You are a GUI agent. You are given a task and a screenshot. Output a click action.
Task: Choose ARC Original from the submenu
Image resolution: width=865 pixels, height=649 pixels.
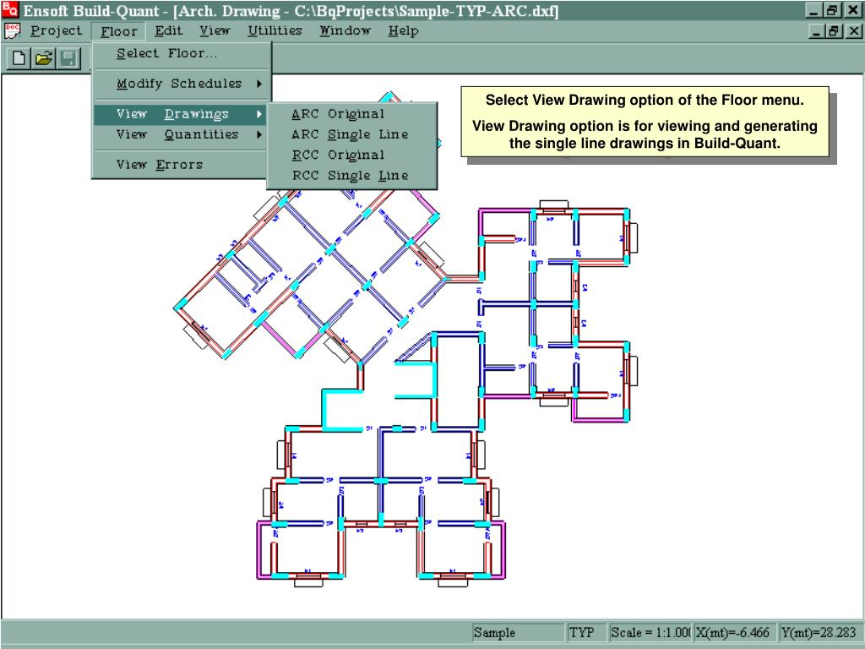click(x=338, y=114)
